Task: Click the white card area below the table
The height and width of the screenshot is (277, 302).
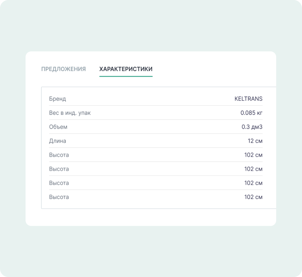Action: pos(150,217)
